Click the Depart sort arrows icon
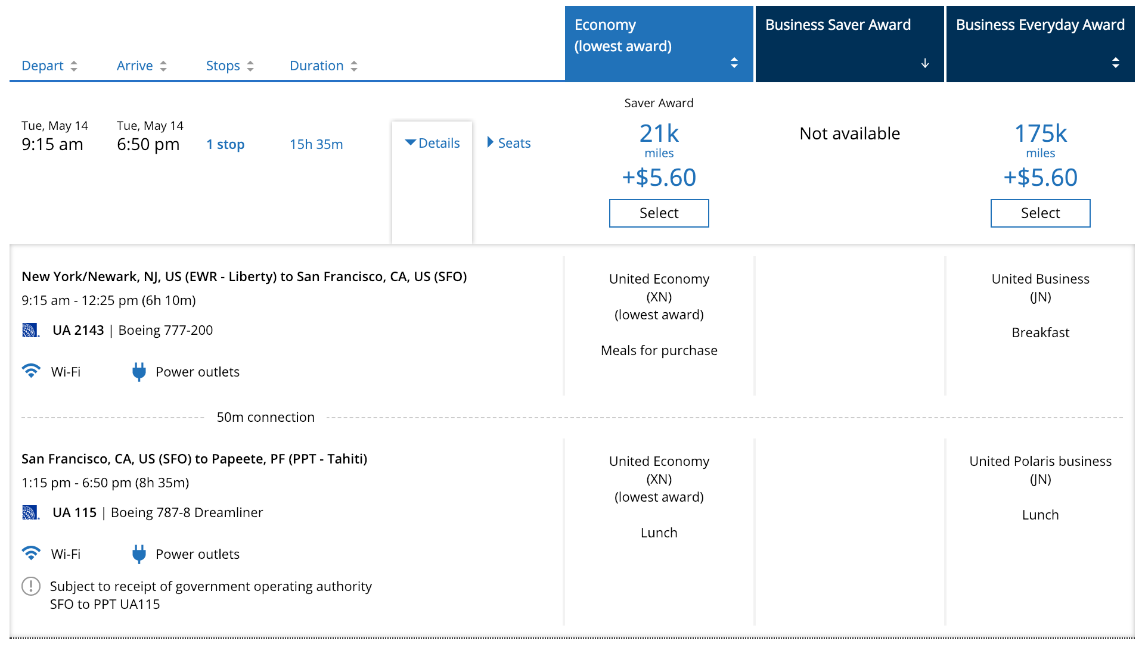The image size is (1142, 647). (x=74, y=66)
